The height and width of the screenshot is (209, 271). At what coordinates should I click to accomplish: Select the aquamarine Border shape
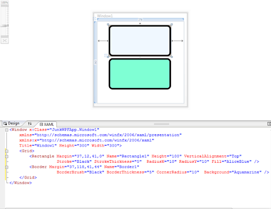(140, 74)
